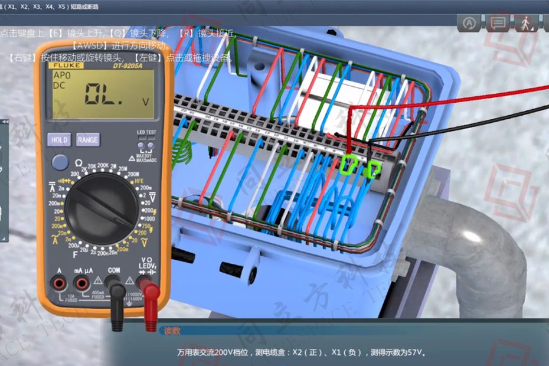
Task: Select the 200µ capacitance dial position
Action: 73,245
